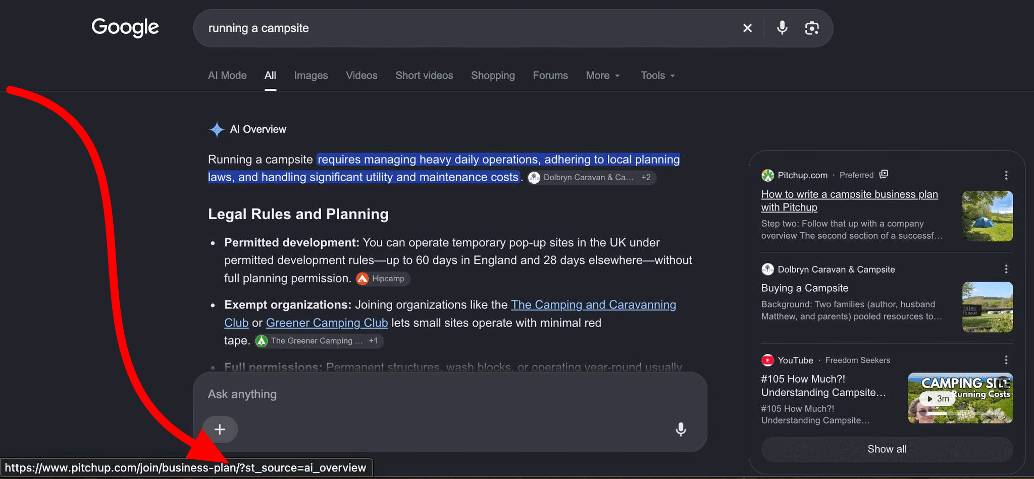Expand the More search filters dropdown
The image size is (1034, 479).
(603, 76)
